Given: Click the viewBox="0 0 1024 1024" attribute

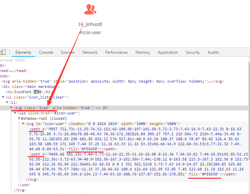Looking at the screenshot, I should tap(94, 124).
